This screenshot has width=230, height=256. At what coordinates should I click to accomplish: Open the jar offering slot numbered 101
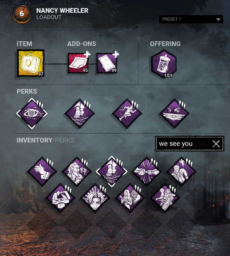pos(164,64)
